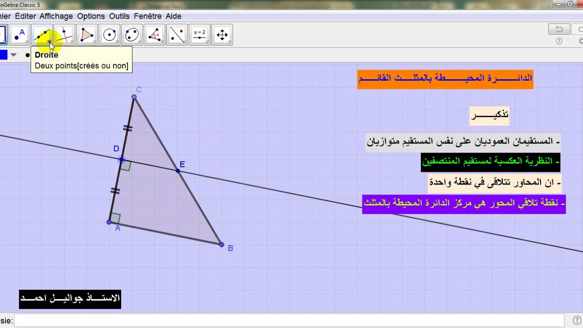Select point B of the triangle
The height and width of the screenshot is (328, 583).
click(222, 245)
